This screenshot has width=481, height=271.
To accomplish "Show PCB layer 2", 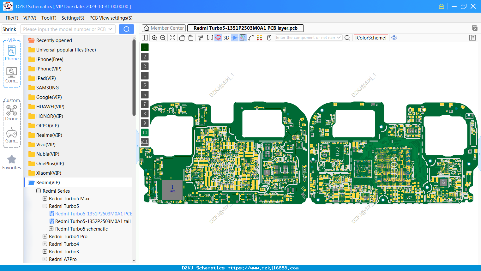I will pos(145,57).
